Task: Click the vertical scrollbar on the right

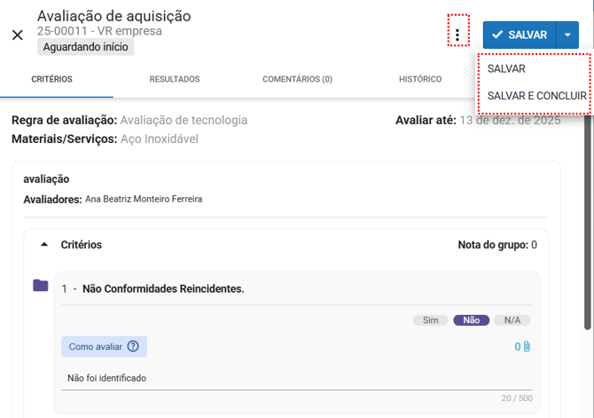Action: click(587, 222)
